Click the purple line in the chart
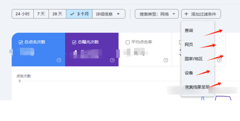The height and width of the screenshot is (121, 240). [x=223, y=97]
